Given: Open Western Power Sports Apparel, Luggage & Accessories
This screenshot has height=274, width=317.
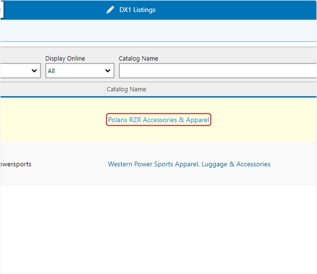Looking at the screenshot, I should [x=189, y=164].
